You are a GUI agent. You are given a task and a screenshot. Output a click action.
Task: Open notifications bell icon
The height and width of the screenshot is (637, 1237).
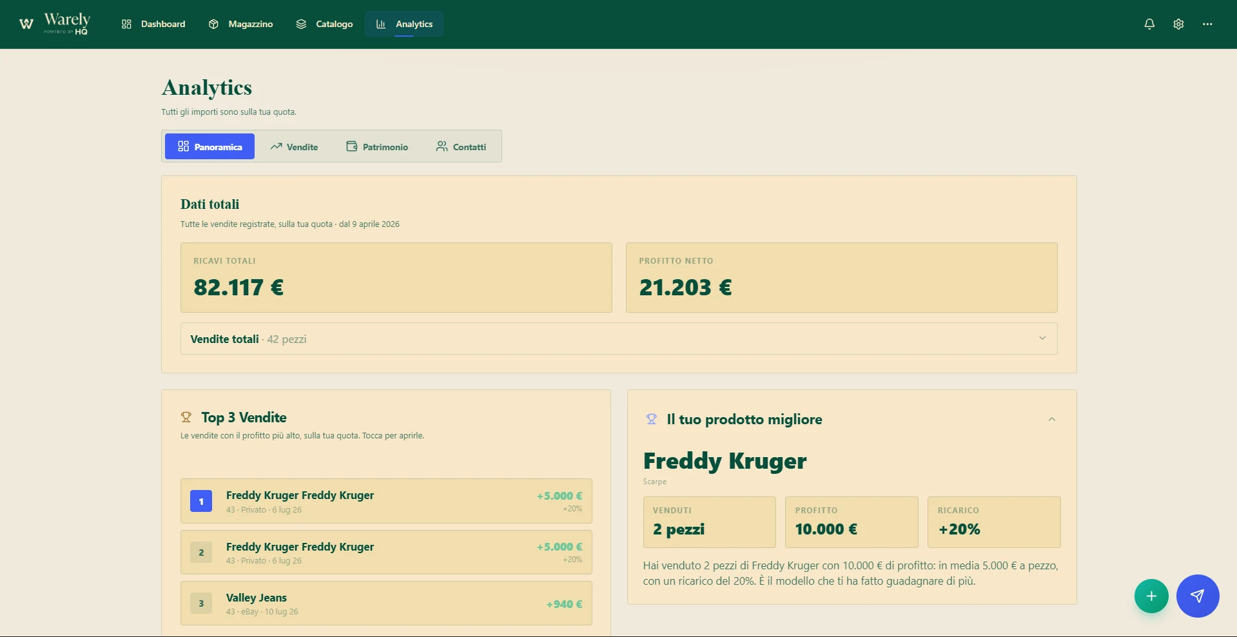(x=1149, y=24)
